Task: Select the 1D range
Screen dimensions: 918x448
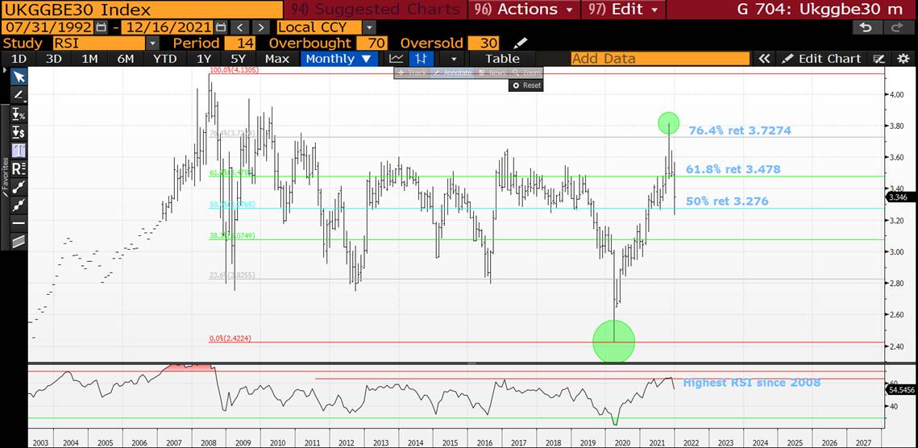Action: click(19, 59)
